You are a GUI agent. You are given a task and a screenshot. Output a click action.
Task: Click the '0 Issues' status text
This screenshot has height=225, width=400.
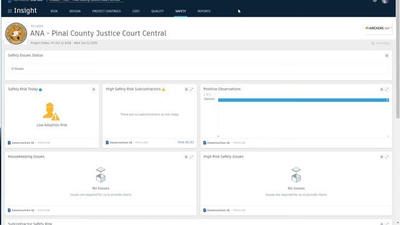tap(17, 69)
